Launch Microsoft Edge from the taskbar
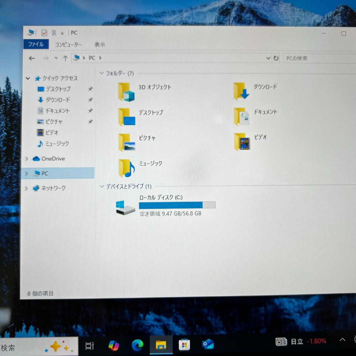Image resolution: width=356 pixels, height=356 pixels. pyautogui.click(x=137, y=345)
